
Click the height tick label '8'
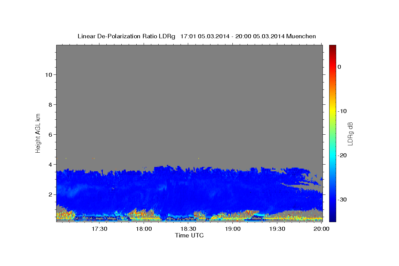click(x=50, y=104)
